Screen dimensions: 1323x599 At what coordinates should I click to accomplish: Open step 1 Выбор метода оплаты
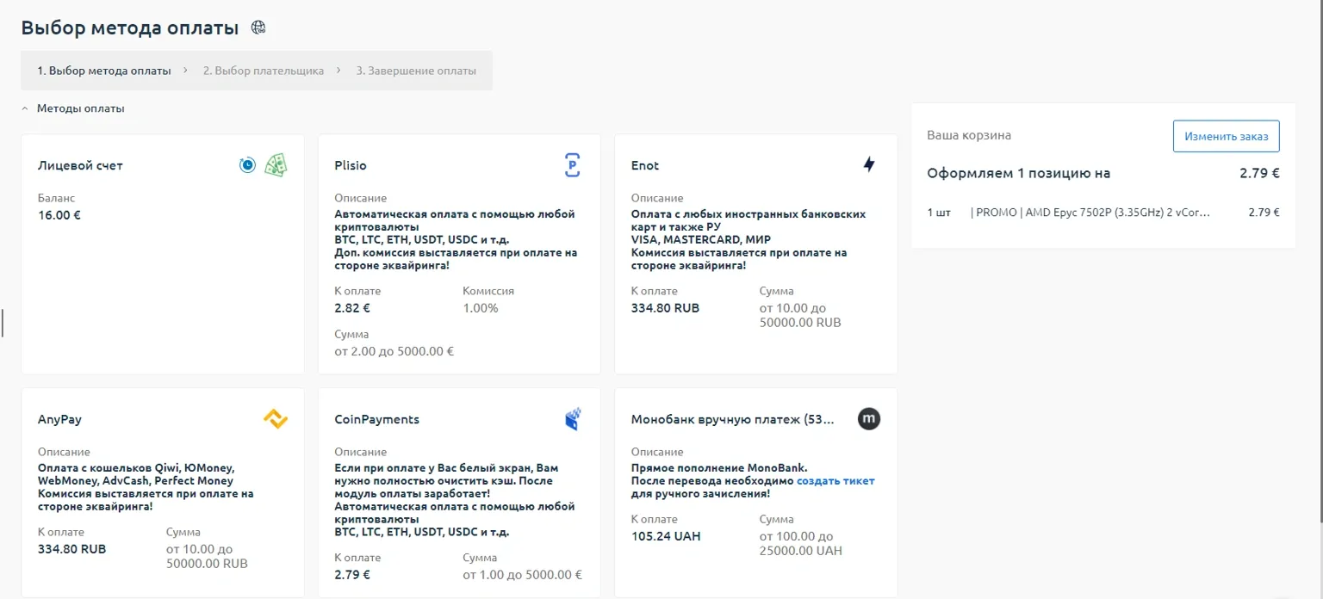(x=103, y=71)
